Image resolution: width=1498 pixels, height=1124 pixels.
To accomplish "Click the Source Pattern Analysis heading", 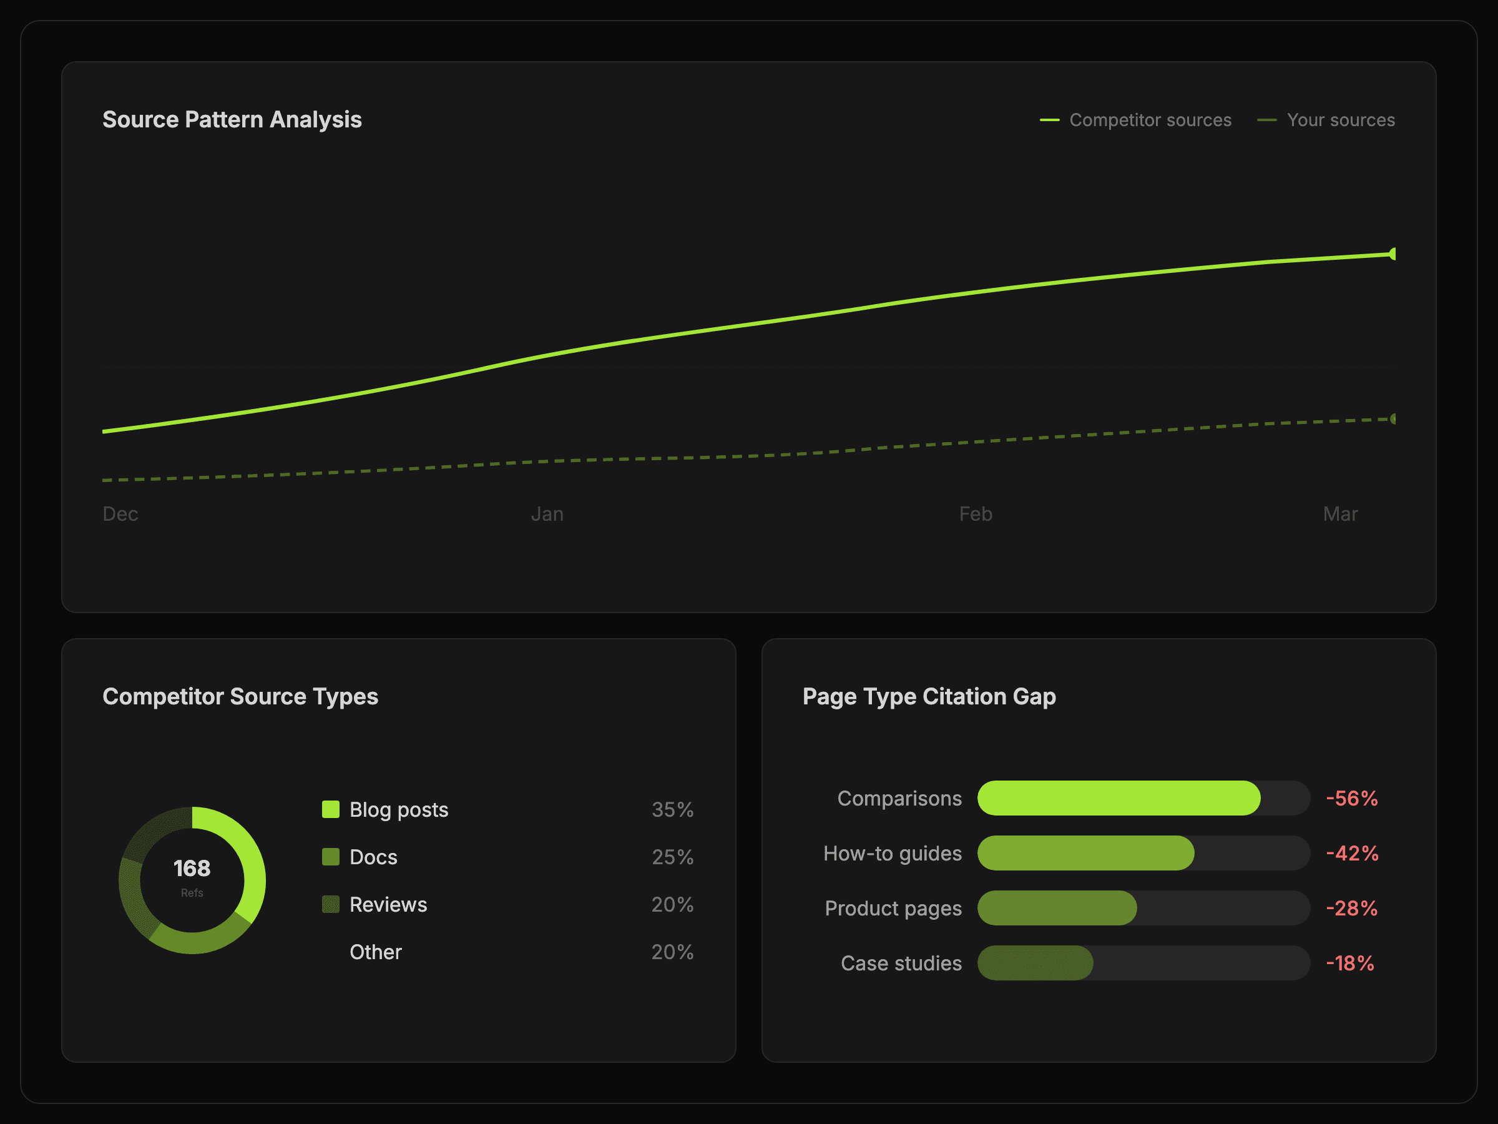I will pyautogui.click(x=232, y=119).
